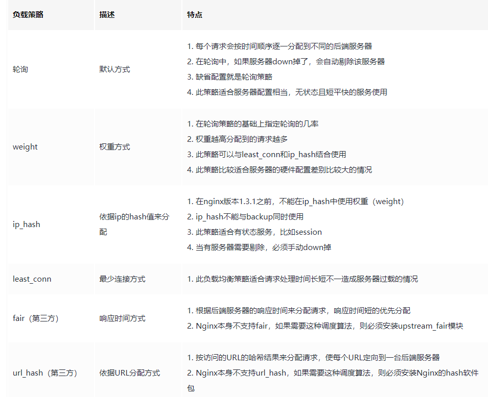Click line '在轮询策略的基础上指定轮询的几率'
Viewport: 488px width, 397px height.
coord(253,123)
